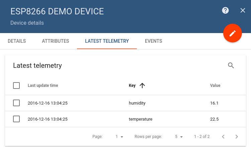This screenshot has width=251, height=151.
Task: Click the orange pencil edit button
Action: 233,33
